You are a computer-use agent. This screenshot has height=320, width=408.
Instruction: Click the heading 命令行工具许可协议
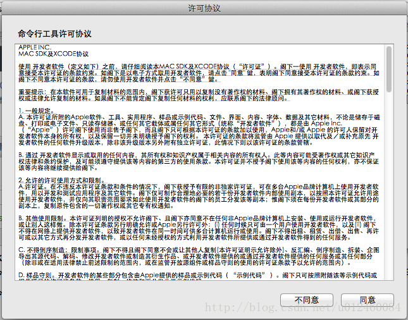[54, 34]
